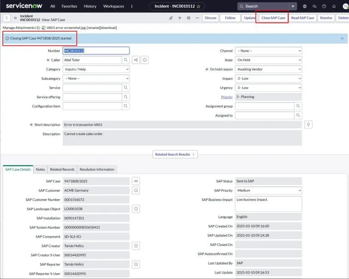Open the chat conversations icon in header
Viewport: 349px width, 279px height.
click(314, 6)
